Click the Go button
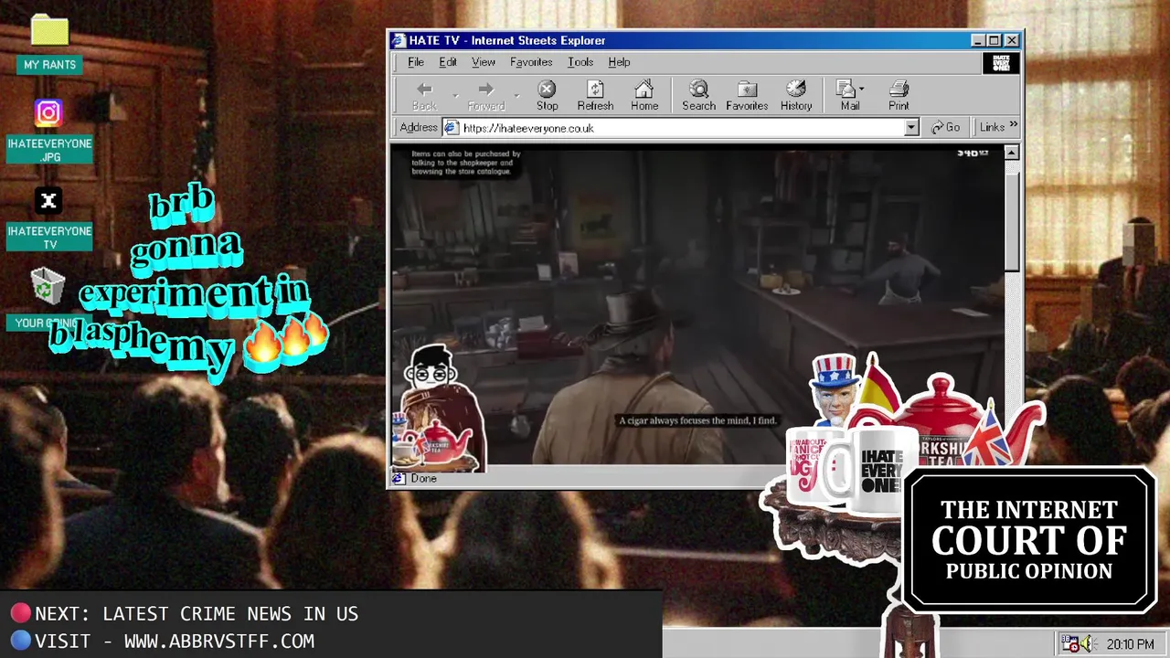 click(x=946, y=128)
